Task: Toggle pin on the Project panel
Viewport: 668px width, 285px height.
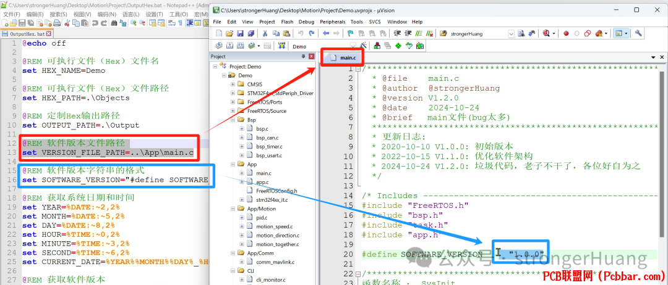Action: tap(304, 56)
